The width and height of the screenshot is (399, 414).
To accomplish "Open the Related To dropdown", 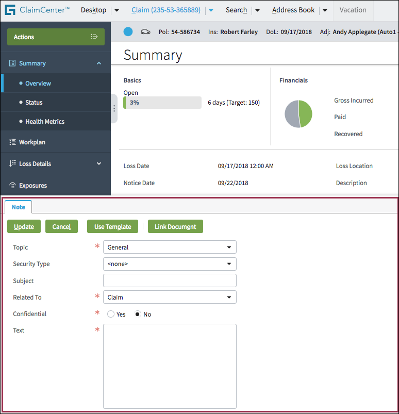I will 170,297.
